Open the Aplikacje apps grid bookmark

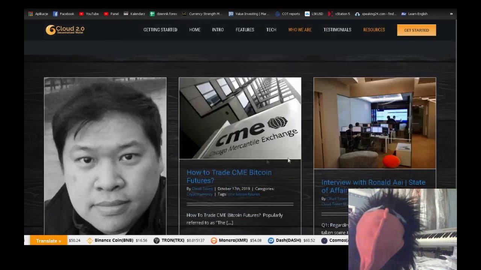[x=38, y=14]
